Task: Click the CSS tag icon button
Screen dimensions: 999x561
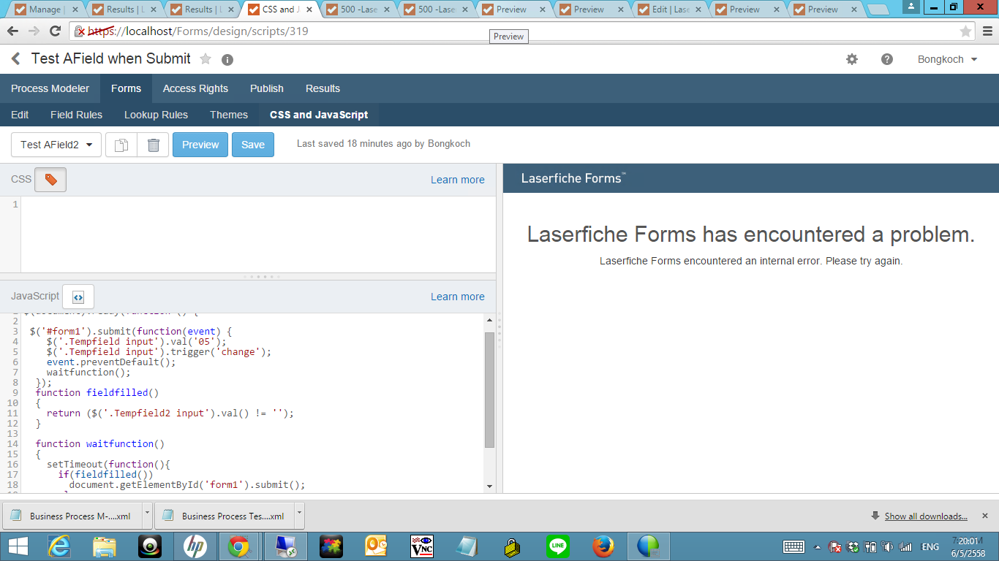Action: pyautogui.click(x=50, y=180)
